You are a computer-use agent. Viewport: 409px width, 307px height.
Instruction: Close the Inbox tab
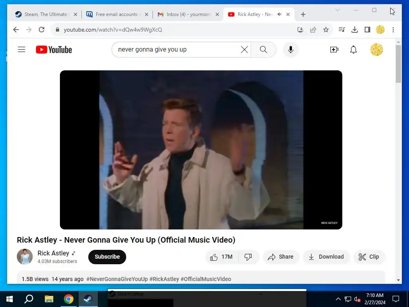[x=217, y=14]
